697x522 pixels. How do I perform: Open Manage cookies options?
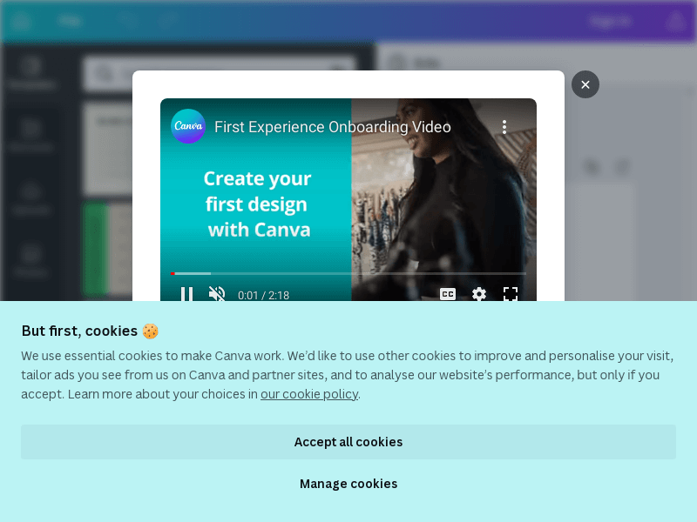348,484
